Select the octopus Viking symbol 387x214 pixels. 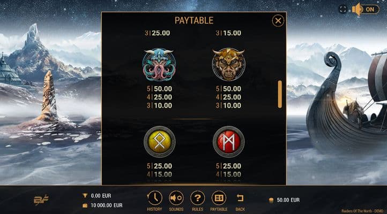(159, 65)
